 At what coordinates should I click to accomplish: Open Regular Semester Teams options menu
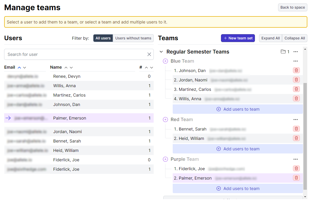295,52
